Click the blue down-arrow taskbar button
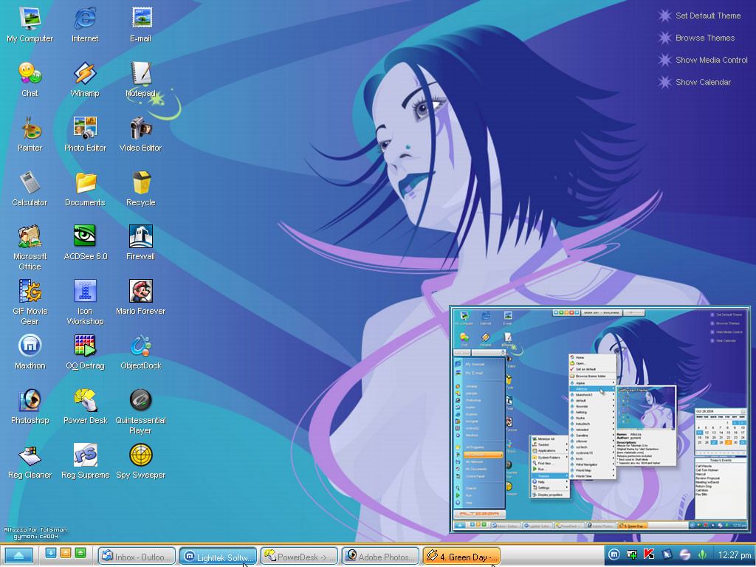The height and width of the screenshot is (567, 756). pos(51,553)
